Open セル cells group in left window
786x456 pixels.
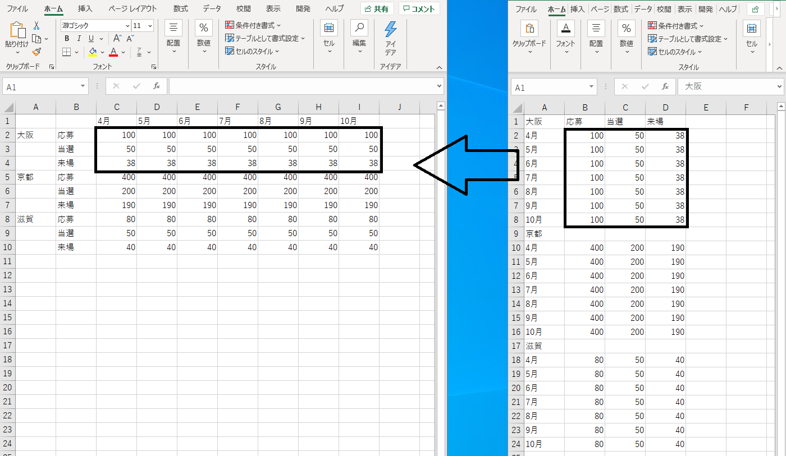(329, 37)
